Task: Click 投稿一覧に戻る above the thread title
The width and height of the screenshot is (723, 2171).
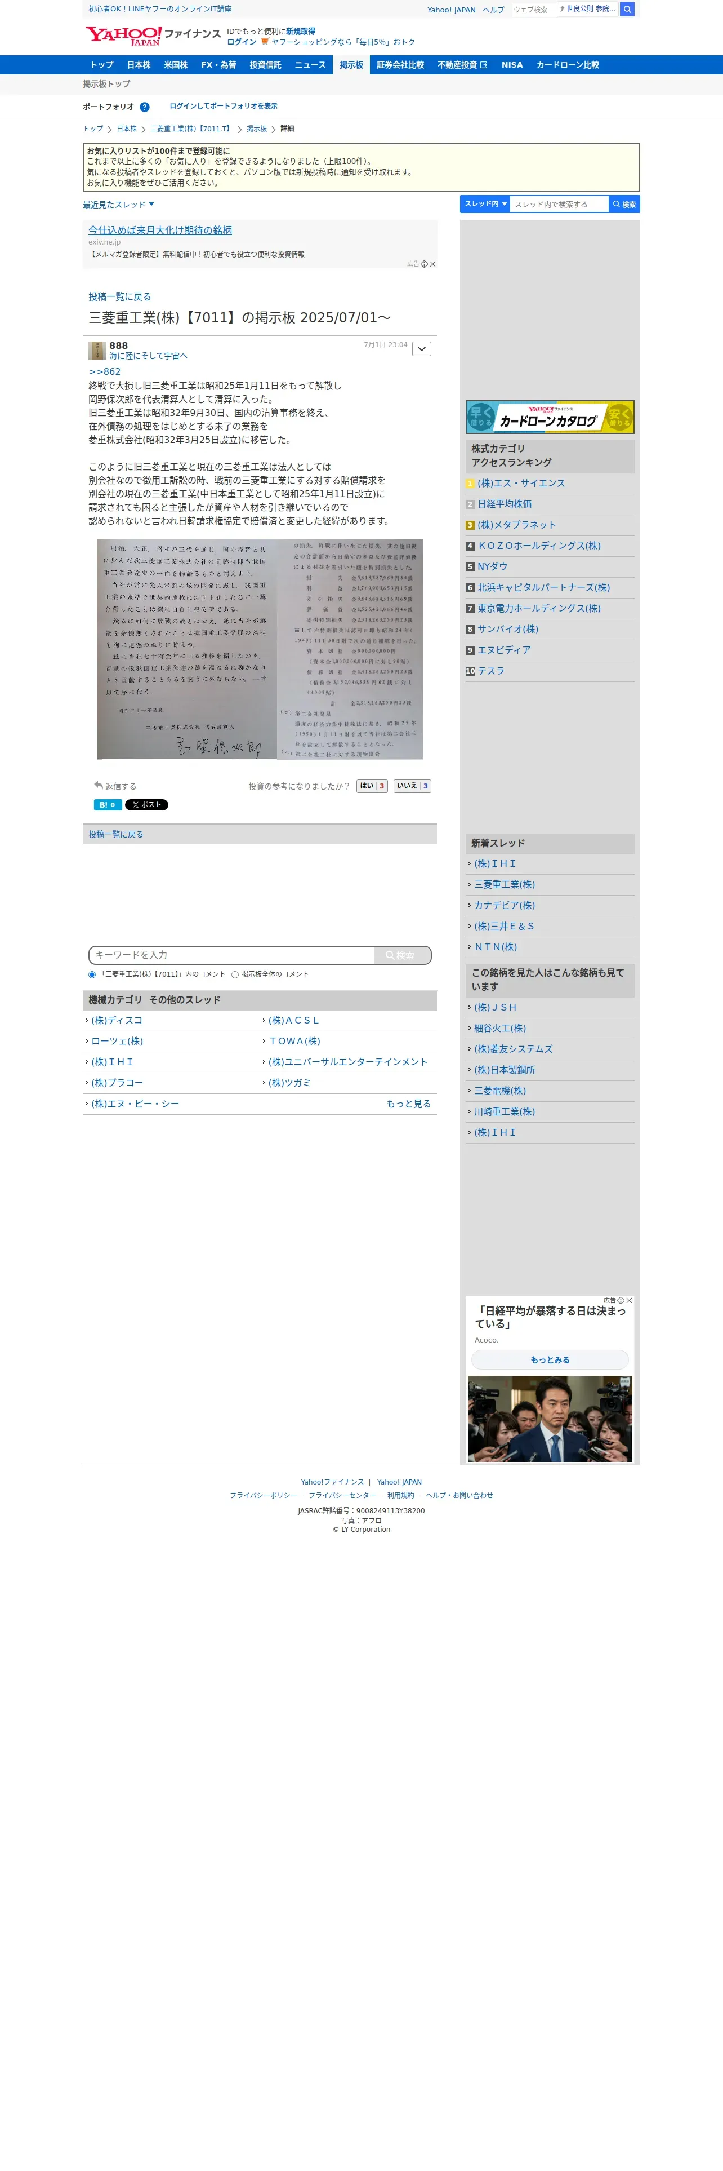Action: click(x=119, y=296)
